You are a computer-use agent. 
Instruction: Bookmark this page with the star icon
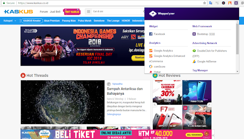tap(204, 3)
